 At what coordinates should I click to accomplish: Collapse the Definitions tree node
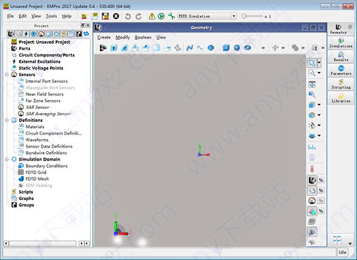pyautogui.click(x=7, y=120)
